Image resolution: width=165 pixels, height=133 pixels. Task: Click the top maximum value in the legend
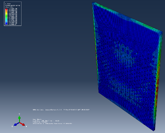pyautogui.click(x=12, y=9)
